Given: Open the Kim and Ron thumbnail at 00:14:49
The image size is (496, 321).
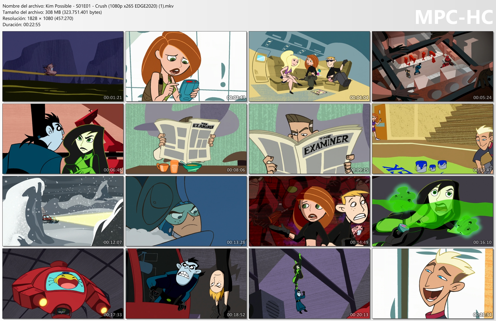Looking at the screenshot, I should [x=309, y=211].
